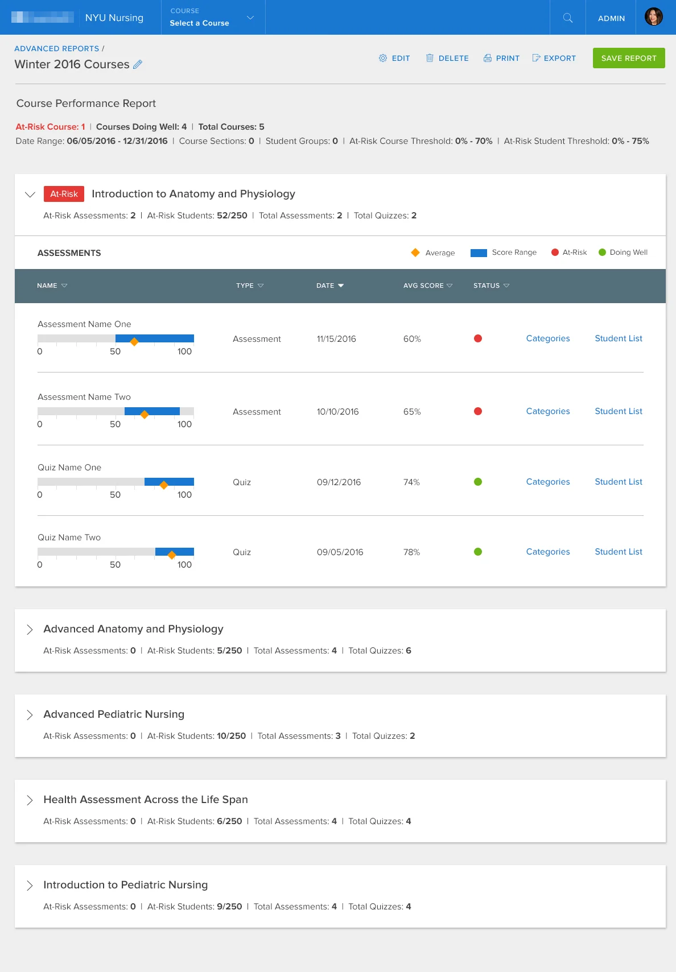Click the 09/12/2016 date cell
This screenshot has width=676, height=972.
[x=339, y=482]
